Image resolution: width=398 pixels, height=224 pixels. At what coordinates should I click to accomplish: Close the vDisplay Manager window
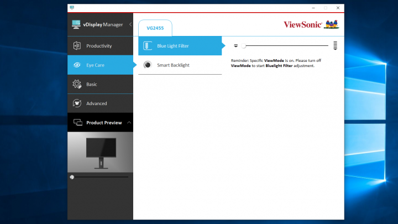(338, 8)
